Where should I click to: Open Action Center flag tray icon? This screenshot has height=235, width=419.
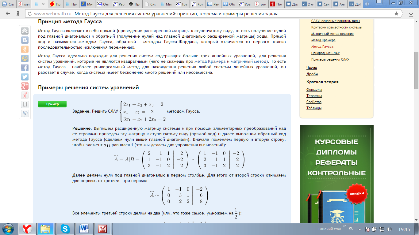point(367,229)
